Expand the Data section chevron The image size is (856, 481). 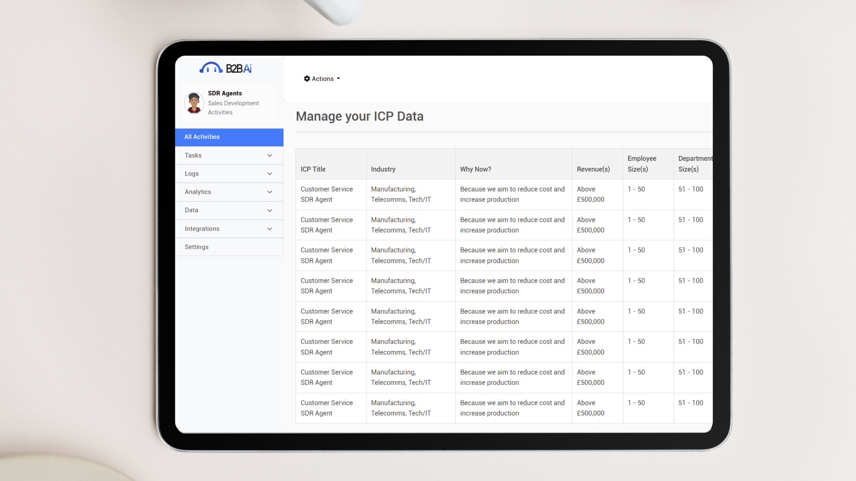pyautogui.click(x=270, y=210)
